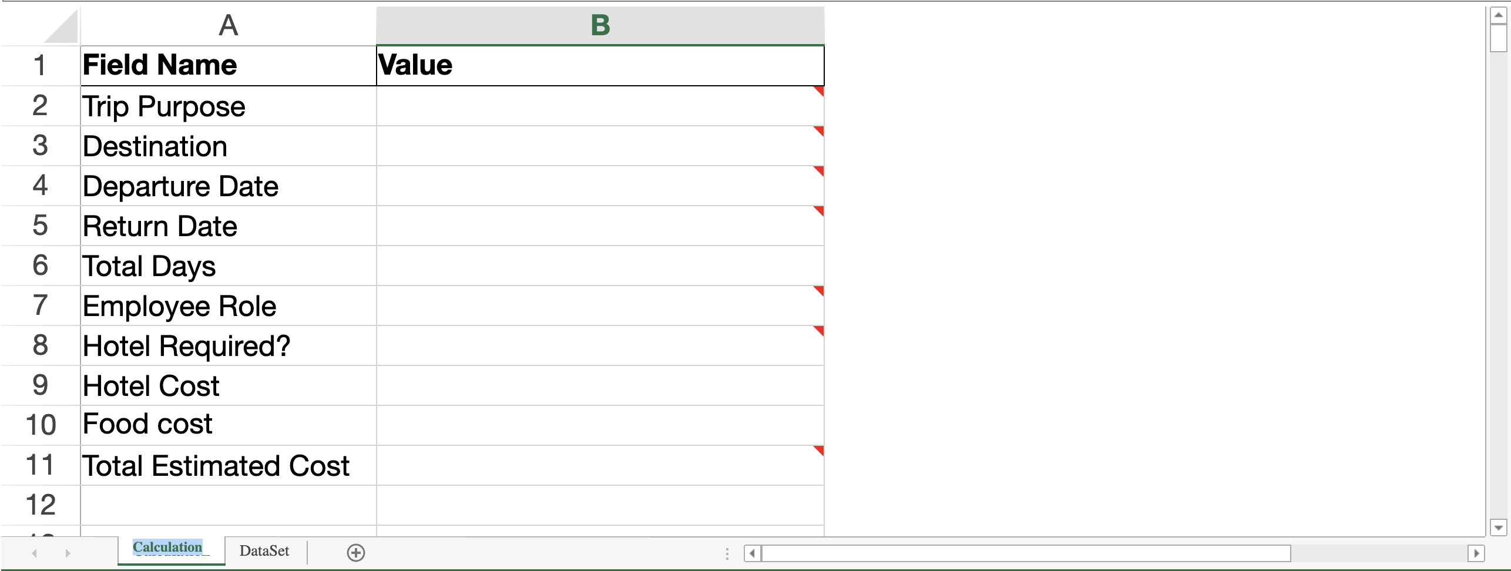The image size is (1511, 571).
Task: Click the Value cell for Destination
Action: point(600,146)
